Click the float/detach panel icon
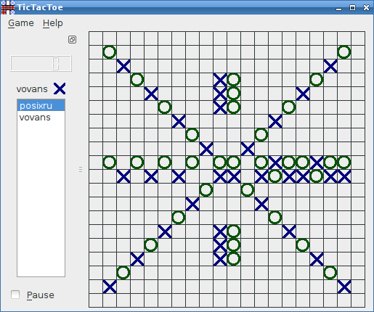The height and width of the screenshot is (312, 374). click(72, 39)
